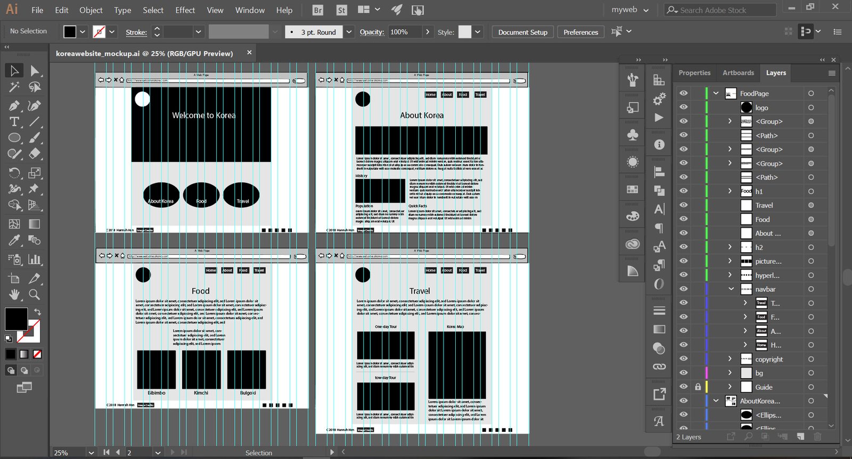The image size is (852, 459).
Task: Choose the Zoom tool
Action: click(35, 295)
